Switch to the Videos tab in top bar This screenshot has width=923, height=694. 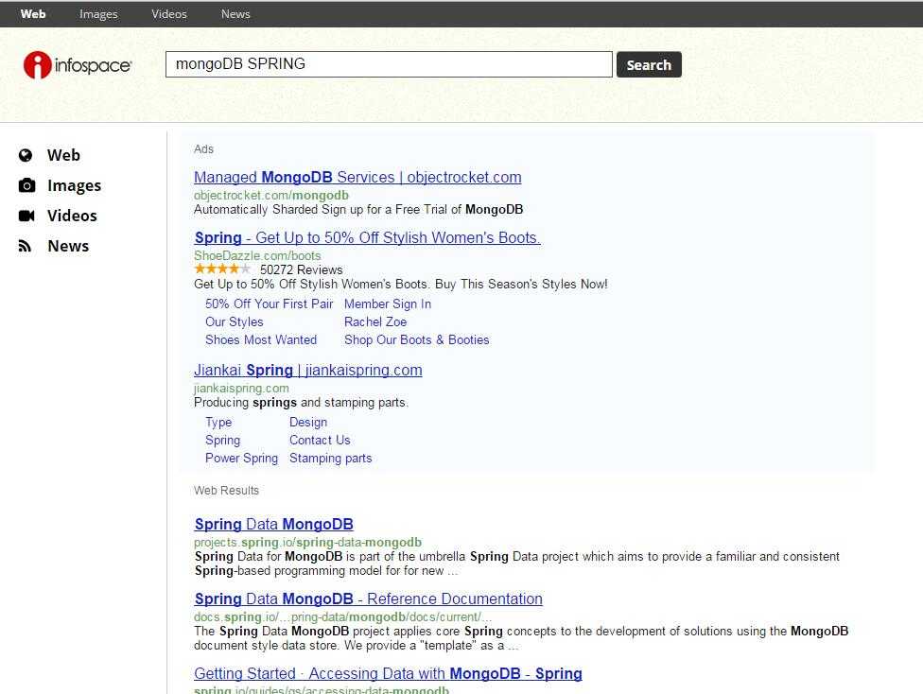click(169, 13)
